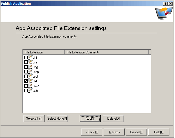Tick the .sct extension checkbox

[26, 76]
